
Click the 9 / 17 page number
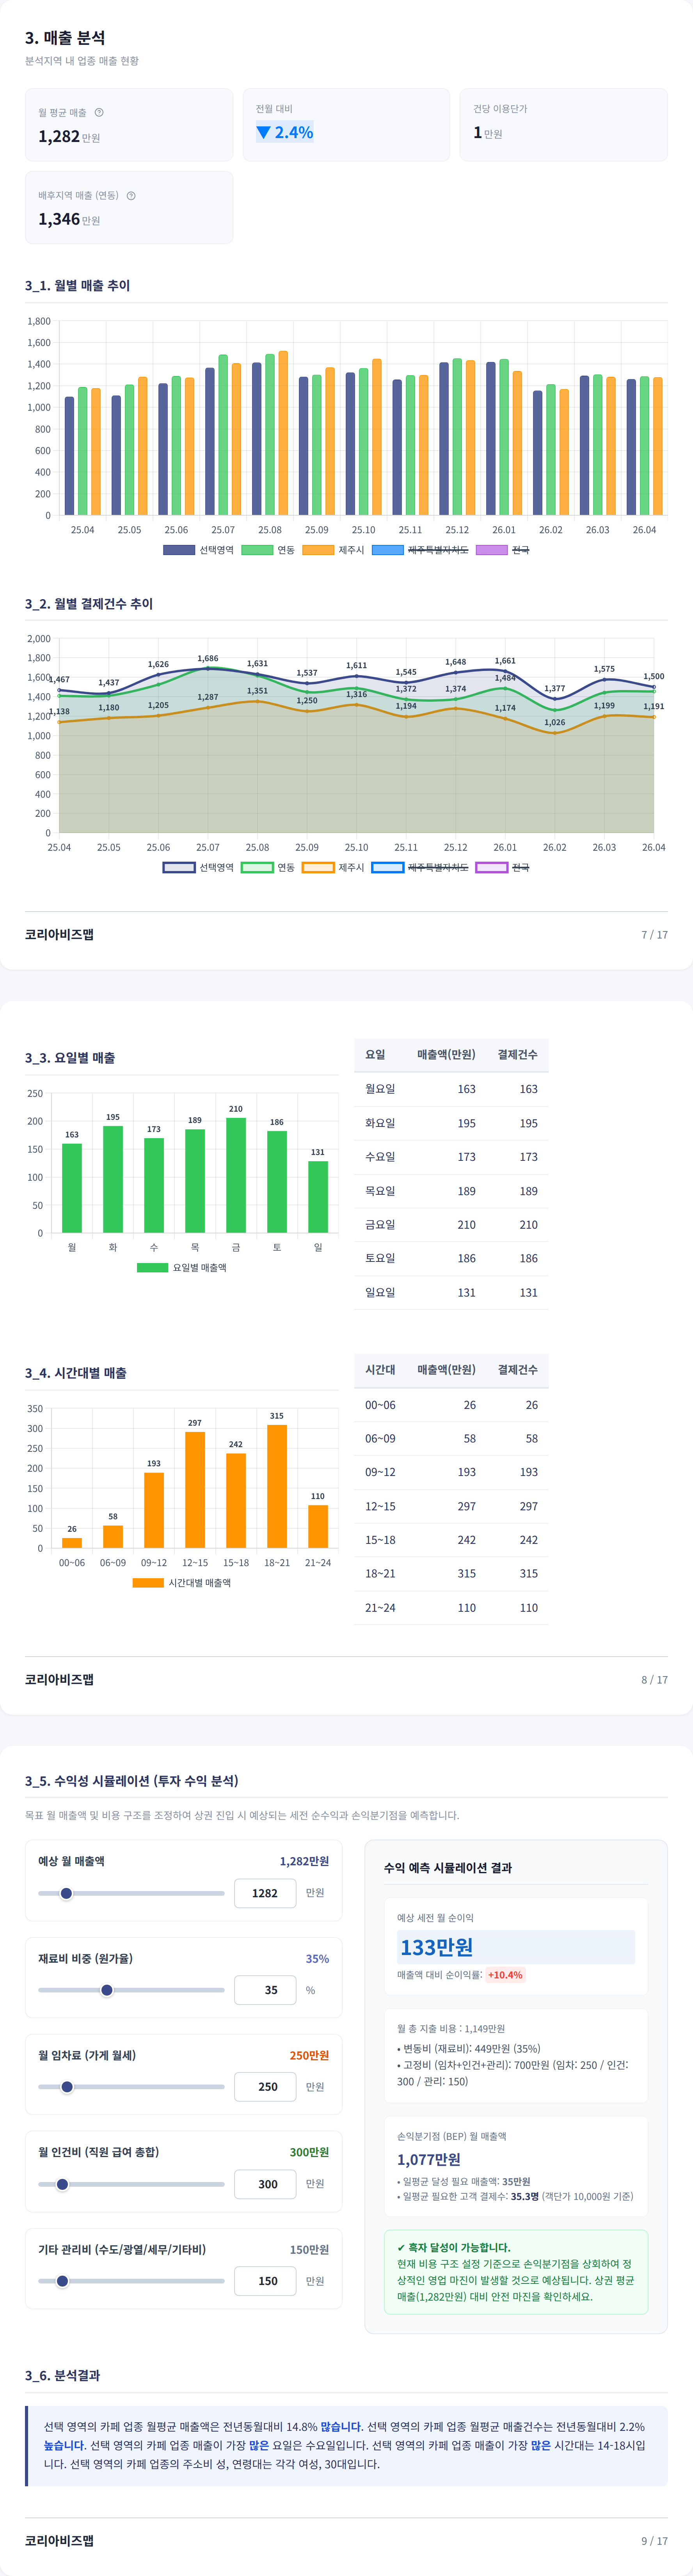click(655, 2540)
